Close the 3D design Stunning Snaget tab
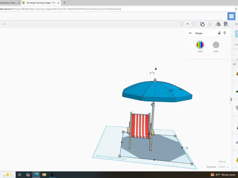238x178 pixels. click(58, 3)
